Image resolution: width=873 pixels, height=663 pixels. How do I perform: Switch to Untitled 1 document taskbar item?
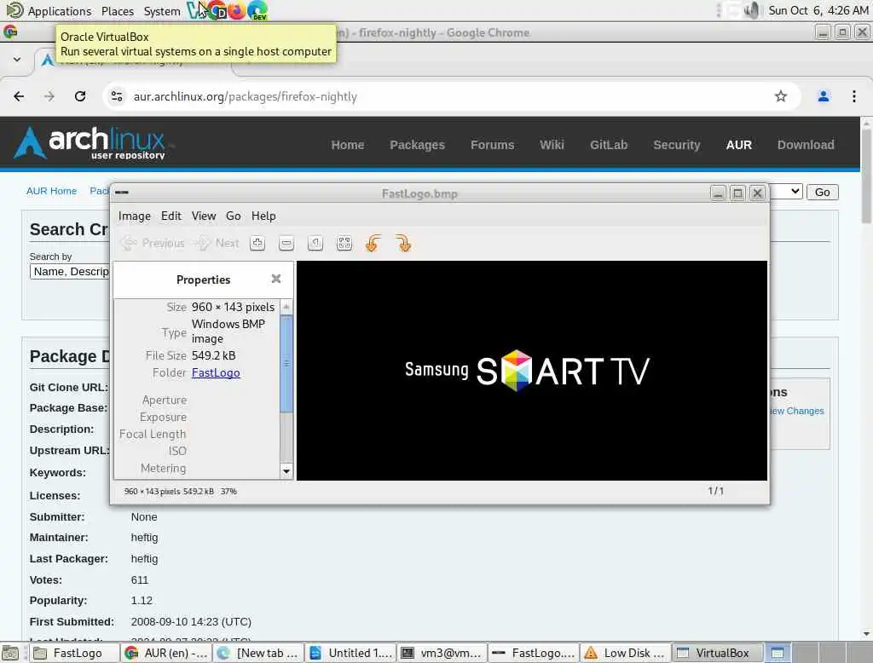click(x=350, y=653)
